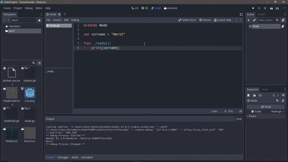Open the AssetLib workspace
Screen dimensions: 288x162
tap(170, 8)
